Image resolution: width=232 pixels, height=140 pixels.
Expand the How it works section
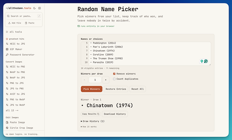(x=89, y=127)
